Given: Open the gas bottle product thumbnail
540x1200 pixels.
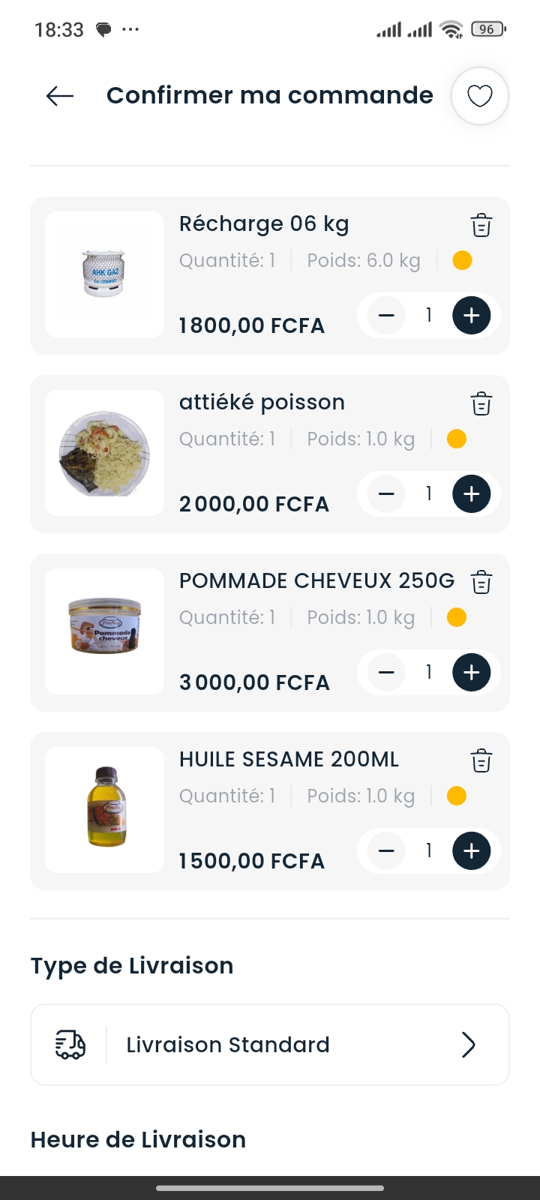Looking at the screenshot, I should 104,274.
